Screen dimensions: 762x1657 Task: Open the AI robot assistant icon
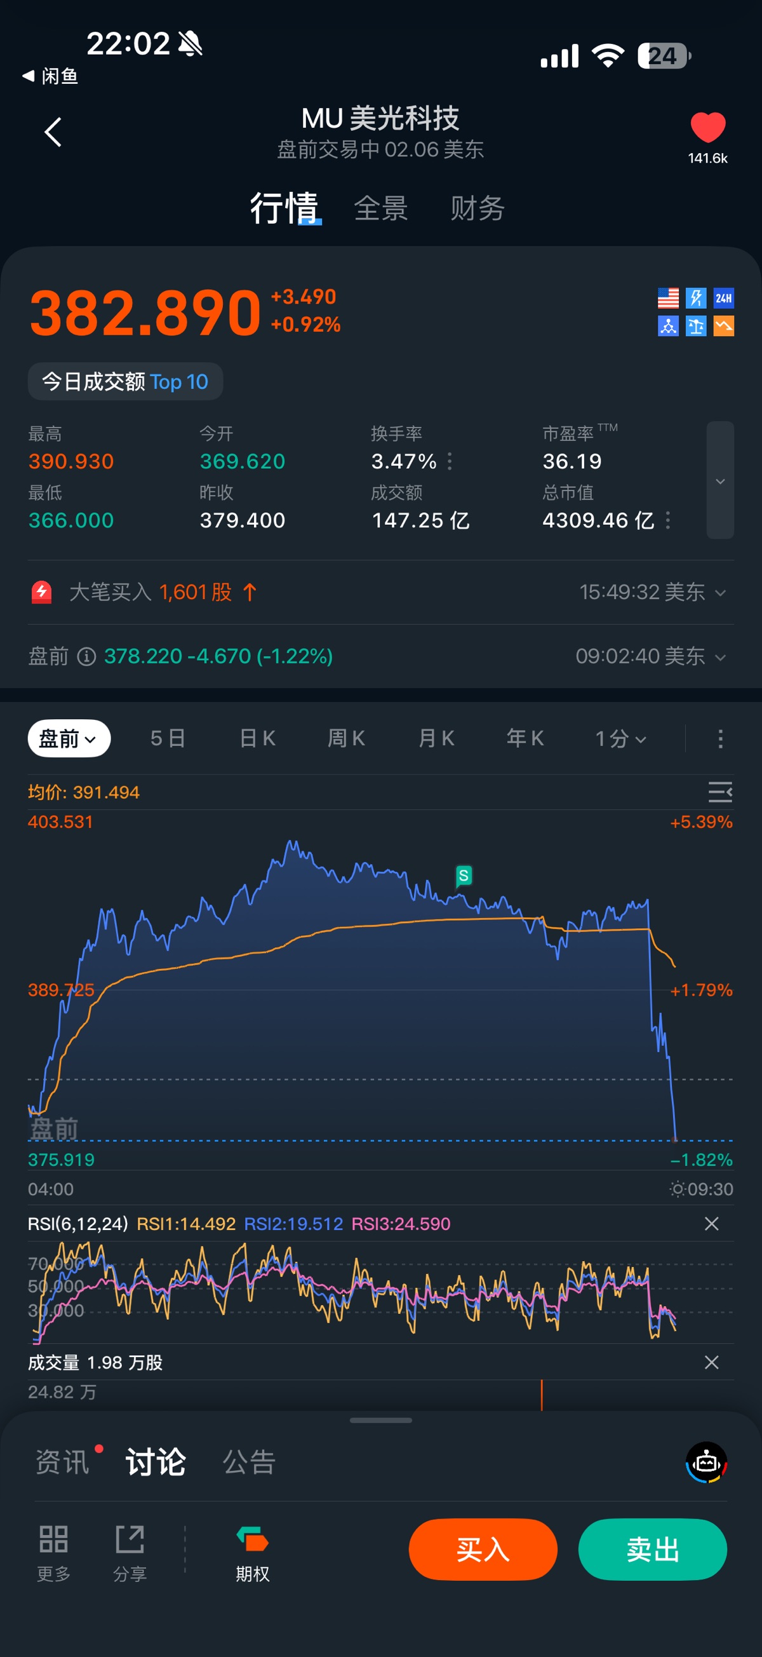pos(706,1462)
